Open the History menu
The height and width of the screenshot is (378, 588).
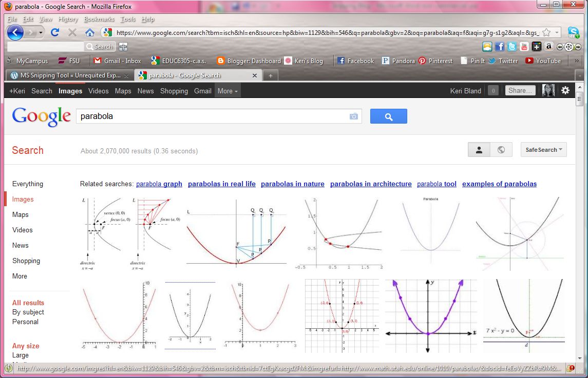[68, 19]
